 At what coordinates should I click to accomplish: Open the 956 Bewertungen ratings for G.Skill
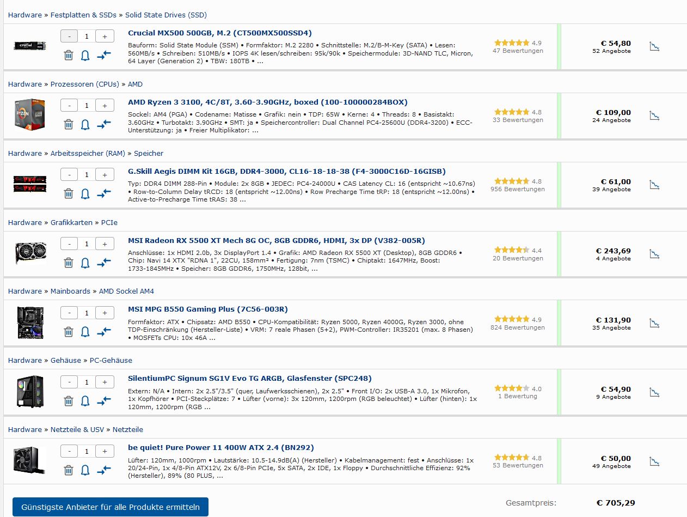pos(517,189)
